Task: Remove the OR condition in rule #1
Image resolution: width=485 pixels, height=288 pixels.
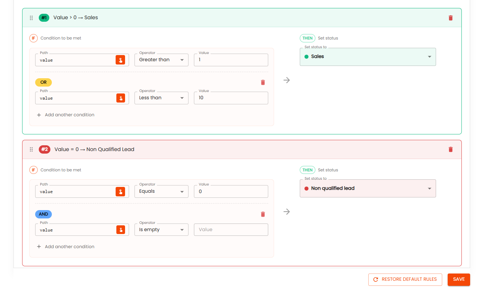Action: click(x=263, y=83)
